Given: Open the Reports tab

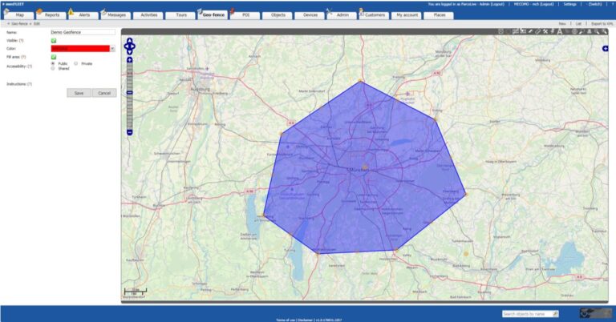Looking at the screenshot, I should 52,15.
